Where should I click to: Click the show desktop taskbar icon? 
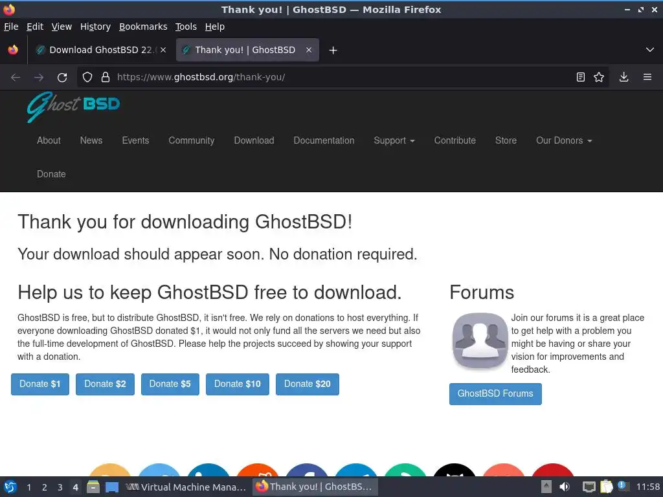pyautogui.click(x=112, y=487)
